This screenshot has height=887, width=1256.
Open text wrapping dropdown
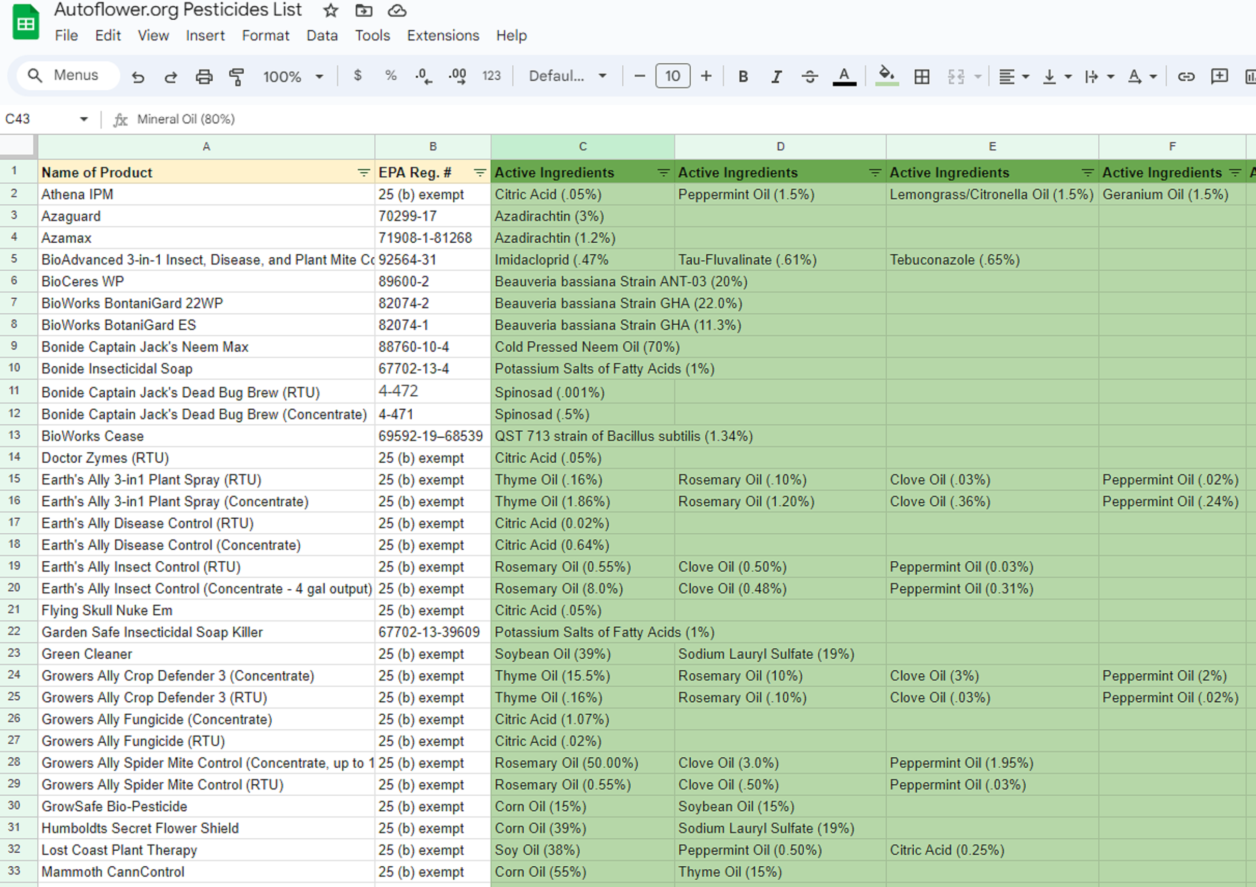pos(1099,76)
